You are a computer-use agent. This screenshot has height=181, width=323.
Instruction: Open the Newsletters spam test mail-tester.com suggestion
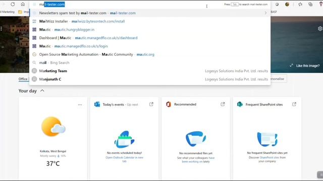[150, 13]
